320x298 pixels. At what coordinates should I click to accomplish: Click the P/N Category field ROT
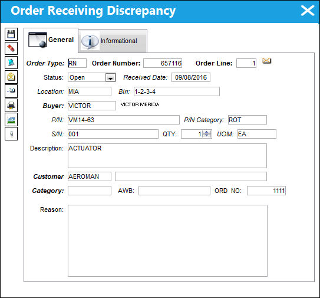pyautogui.click(x=248, y=120)
